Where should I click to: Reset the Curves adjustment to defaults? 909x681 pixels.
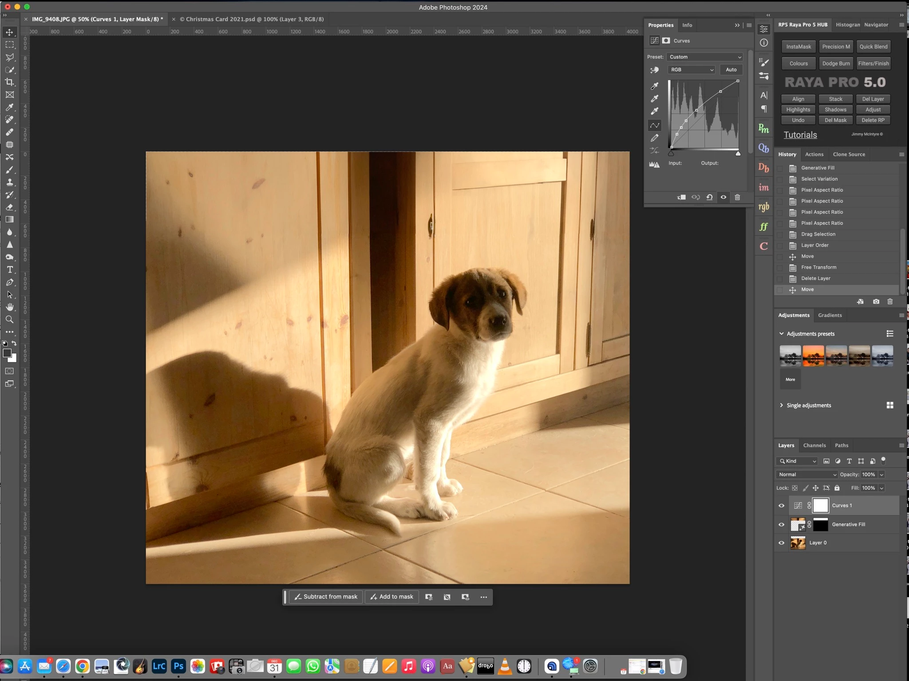(709, 197)
